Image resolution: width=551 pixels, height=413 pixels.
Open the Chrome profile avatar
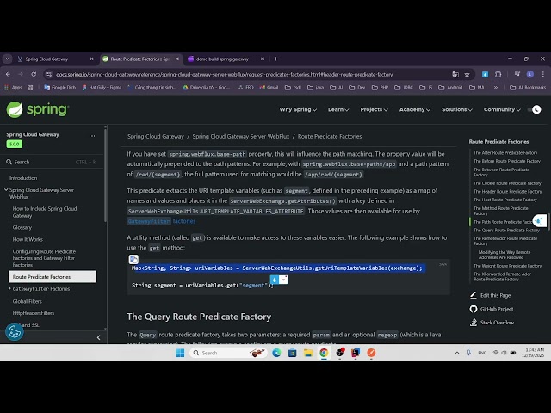(x=530, y=74)
